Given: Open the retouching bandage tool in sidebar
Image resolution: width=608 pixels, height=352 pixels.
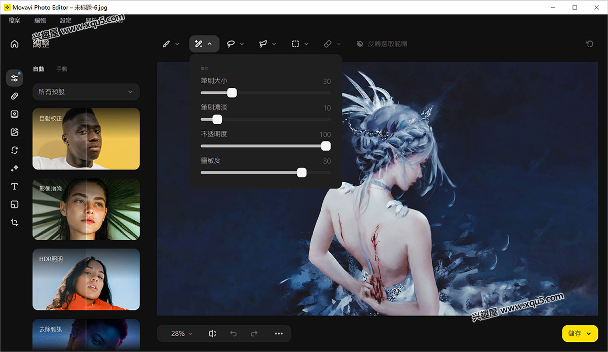Looking at the screenshot, I should click(14, 96).
